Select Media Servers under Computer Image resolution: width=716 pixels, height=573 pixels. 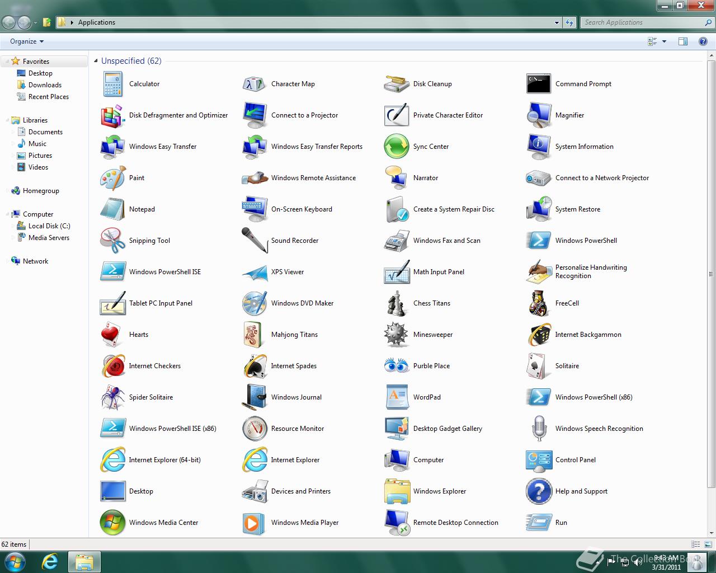(49, 238)
